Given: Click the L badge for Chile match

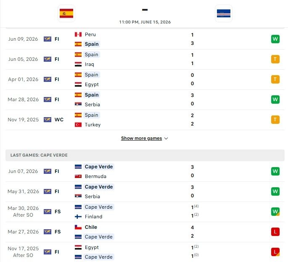Looking at the screenshot, I should tap(275, 232).
